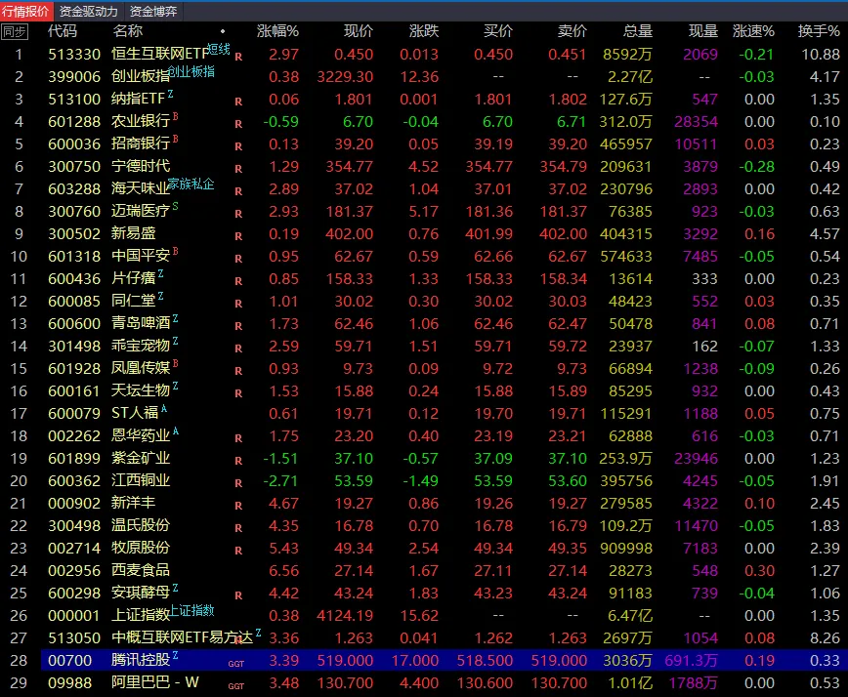Image resolution: width=848 pixels, height=697 pixels.
Task: Click the R margin icon for 纳指ETF
Action: (x=238, y=102)
